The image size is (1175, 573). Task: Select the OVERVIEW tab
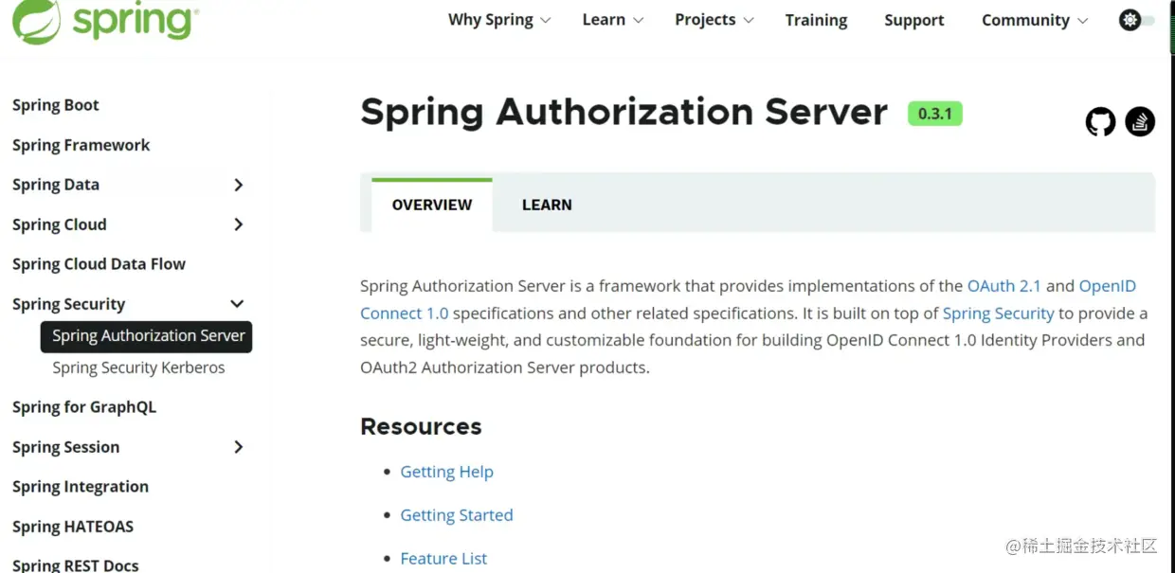point(432,205)
